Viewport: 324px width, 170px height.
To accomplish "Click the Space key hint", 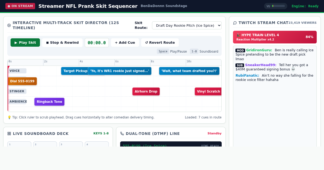I will [x=163, y=51].
